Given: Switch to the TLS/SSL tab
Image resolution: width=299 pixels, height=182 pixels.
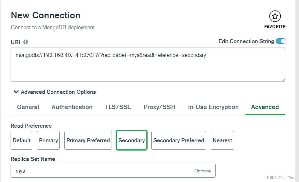Looking at the screenshot, I should click(x=118, y=107).
